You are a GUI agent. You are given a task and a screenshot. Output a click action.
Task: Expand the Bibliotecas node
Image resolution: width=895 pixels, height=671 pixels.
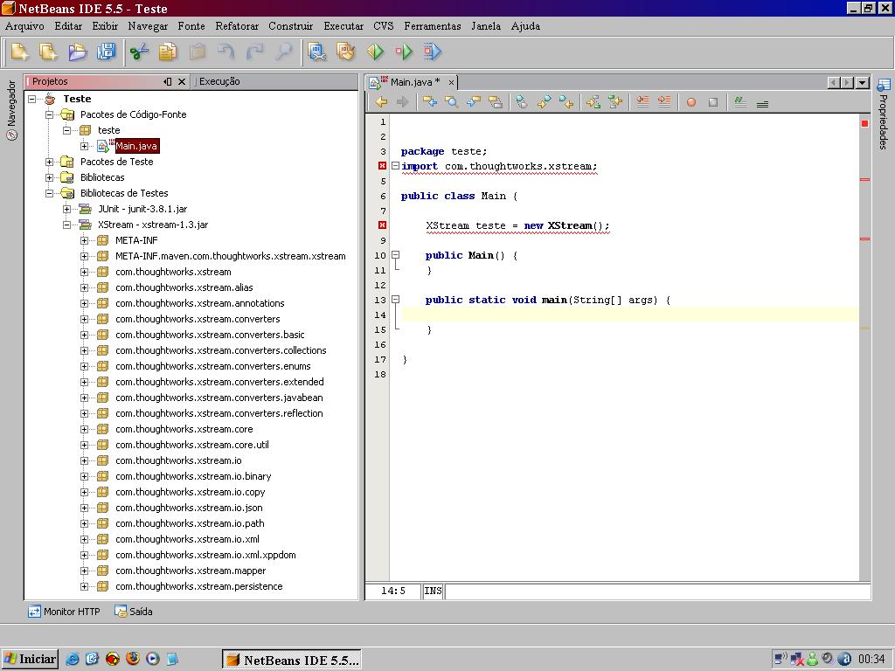(x=50, y=177)
